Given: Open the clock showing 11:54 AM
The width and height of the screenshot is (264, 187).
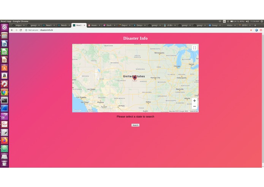Looking at the screenshot, I should coord(255,21).
